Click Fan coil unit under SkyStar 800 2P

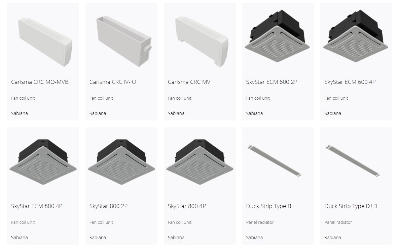pyautogui.click(x=101, y=222)
